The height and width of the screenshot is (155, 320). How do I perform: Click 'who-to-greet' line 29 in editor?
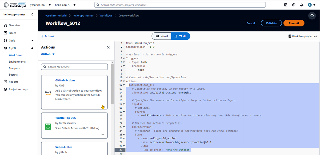pos(167,150)
